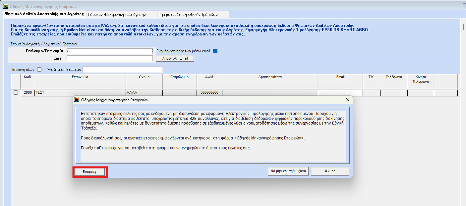This screenshot has width=466, height=206.
Task: Click the Να μην ερωτηθώ ξανά button
Action: tap(288, 171)
